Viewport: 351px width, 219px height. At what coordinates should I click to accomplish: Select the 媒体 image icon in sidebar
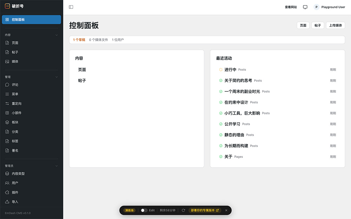[x=7, y=61]
